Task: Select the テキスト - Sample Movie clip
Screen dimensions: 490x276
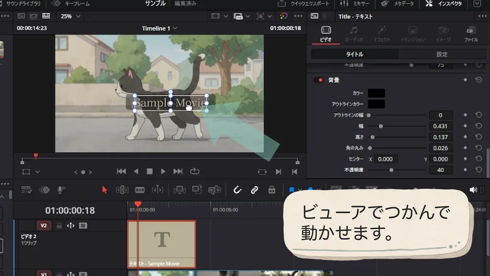Action: (x=162, y=244)
